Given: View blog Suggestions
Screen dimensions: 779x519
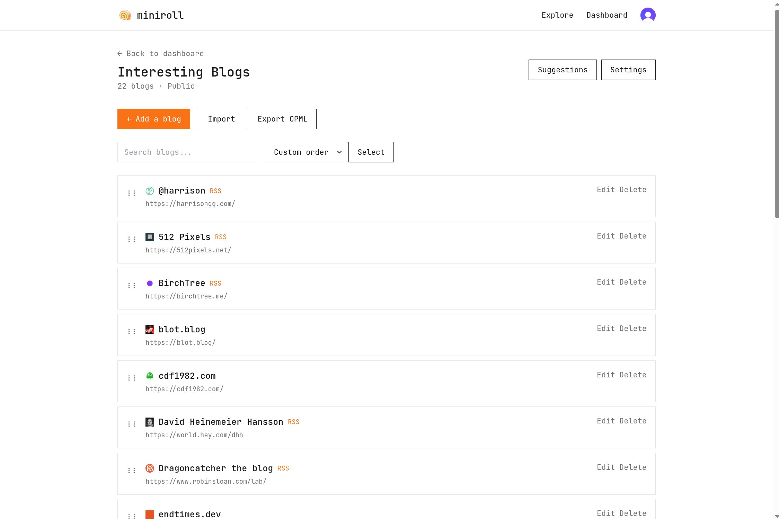Looking at the screenshot, I should click(x=562, y=70).
